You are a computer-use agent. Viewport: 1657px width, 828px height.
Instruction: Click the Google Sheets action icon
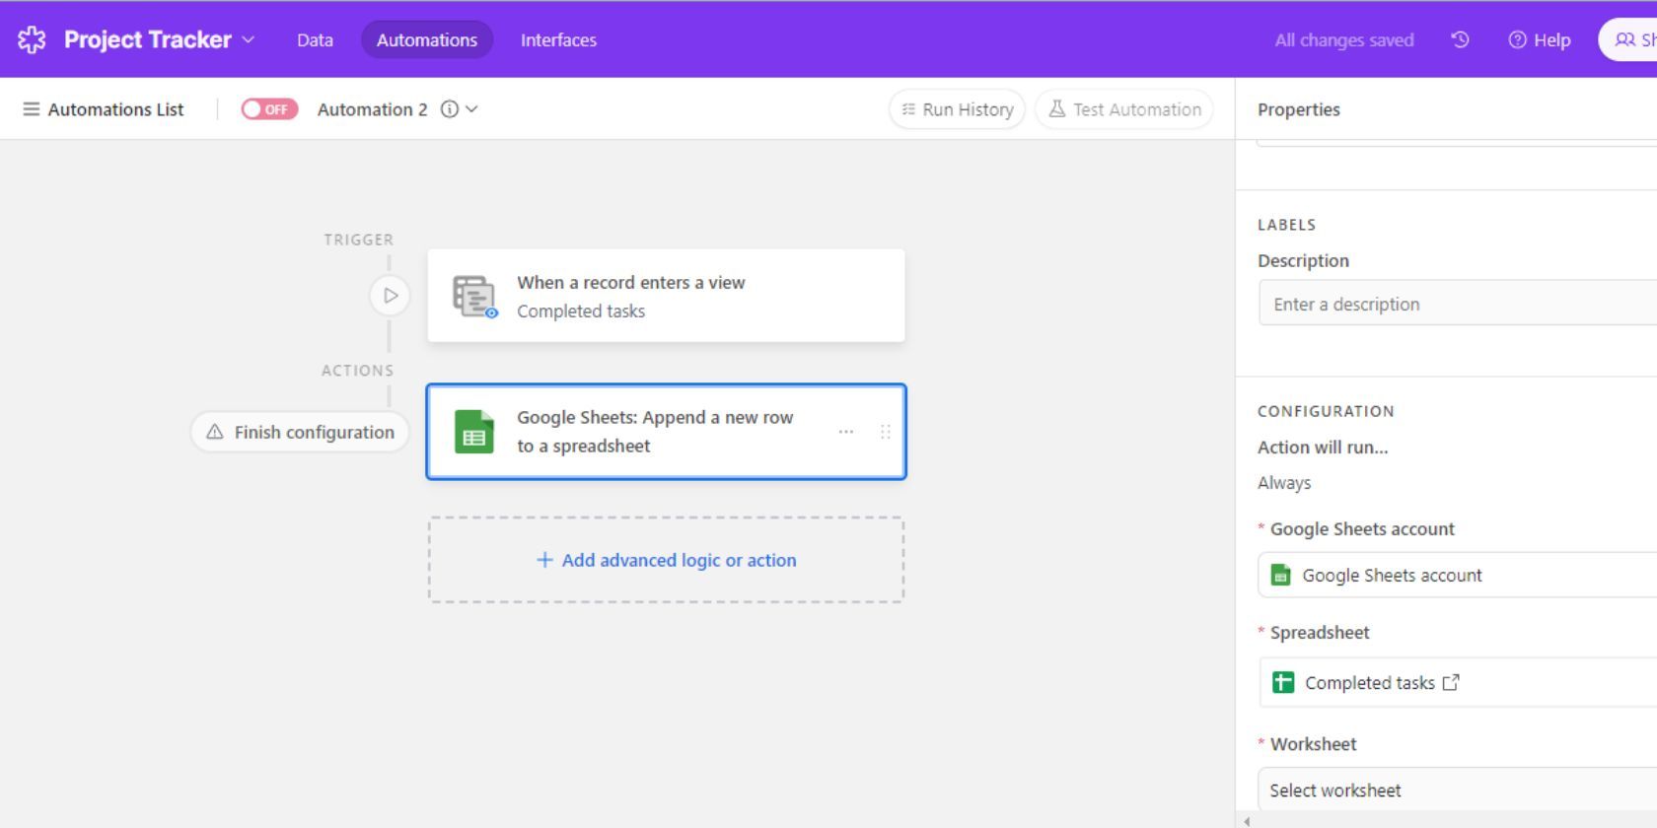pyautogui.click(x=474, y=433)
